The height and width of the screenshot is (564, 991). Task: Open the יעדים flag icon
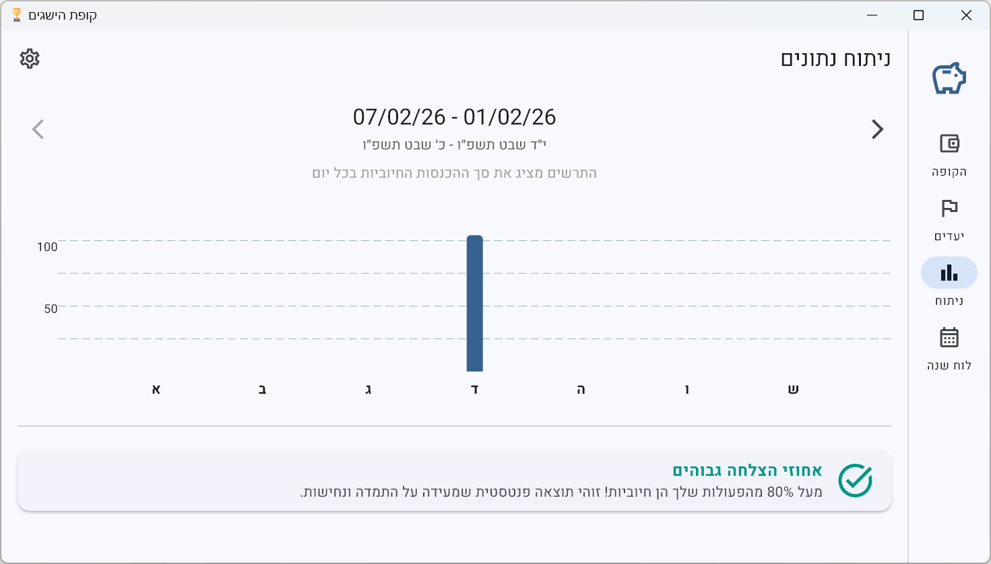click(949, 208)
